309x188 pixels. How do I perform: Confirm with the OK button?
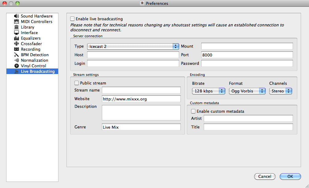click(x=290, y=176)
